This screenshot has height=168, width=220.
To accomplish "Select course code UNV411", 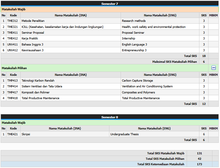I will 12,45.
